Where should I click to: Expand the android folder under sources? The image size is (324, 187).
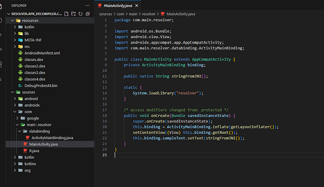(15, 99)
